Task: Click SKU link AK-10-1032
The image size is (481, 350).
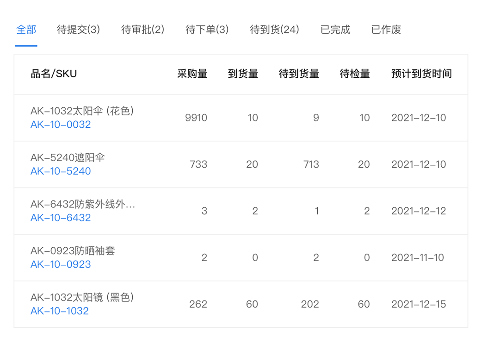Action: (x=61, y=311)
